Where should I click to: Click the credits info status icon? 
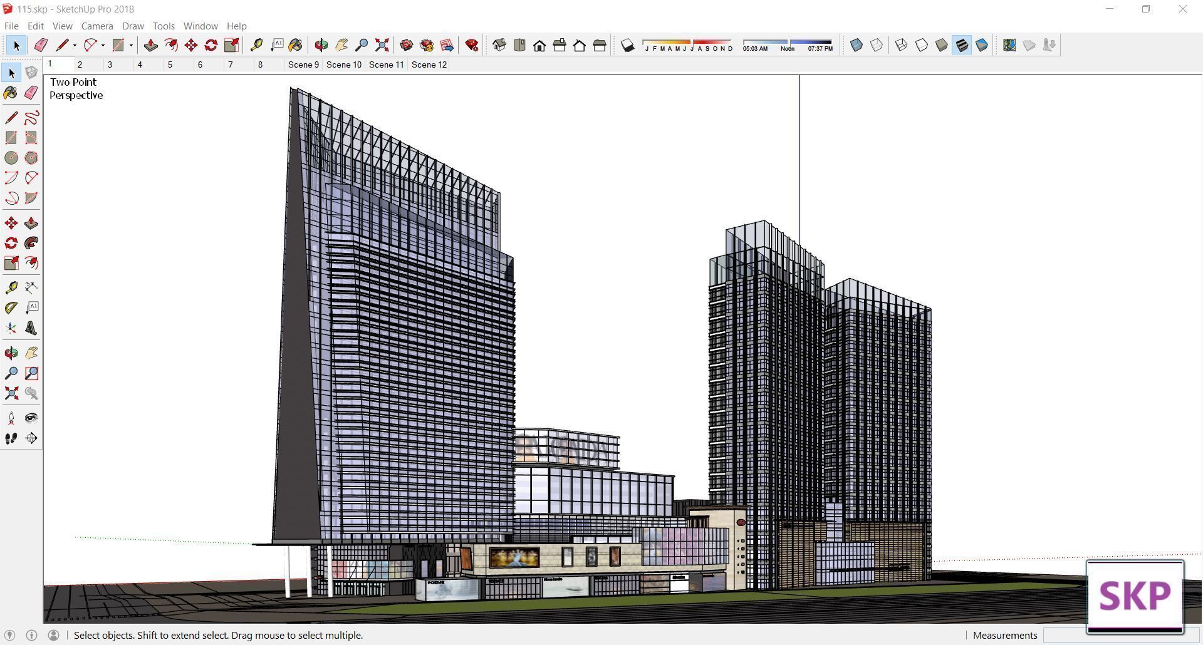pyautogui.click(x=31, y=635)
